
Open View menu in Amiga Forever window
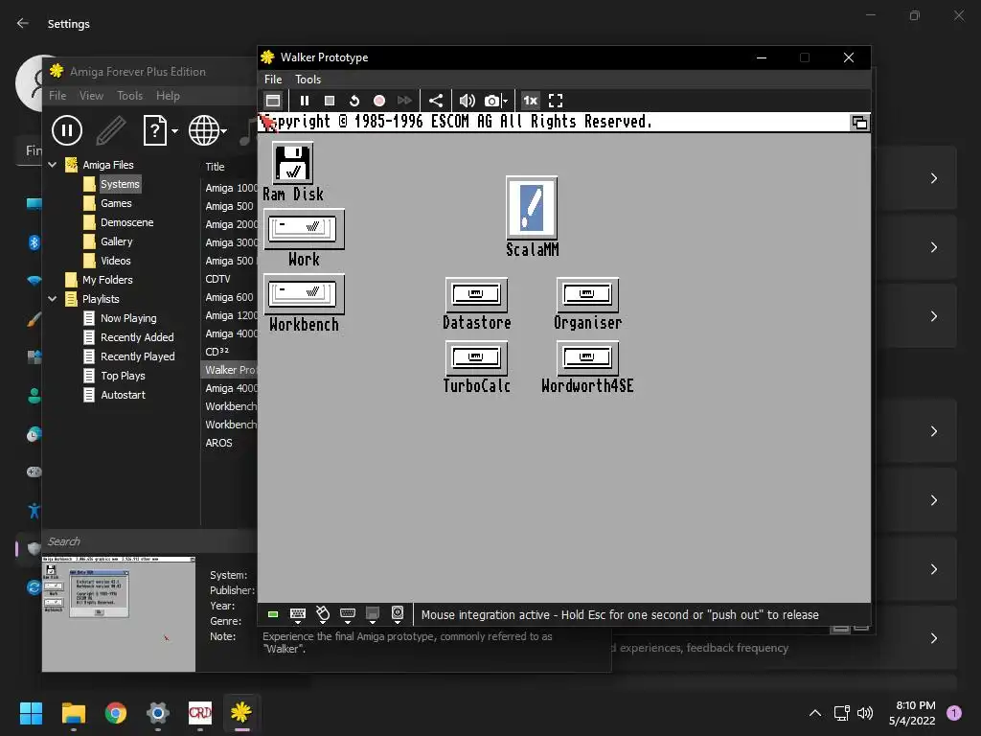pos(91,96)
